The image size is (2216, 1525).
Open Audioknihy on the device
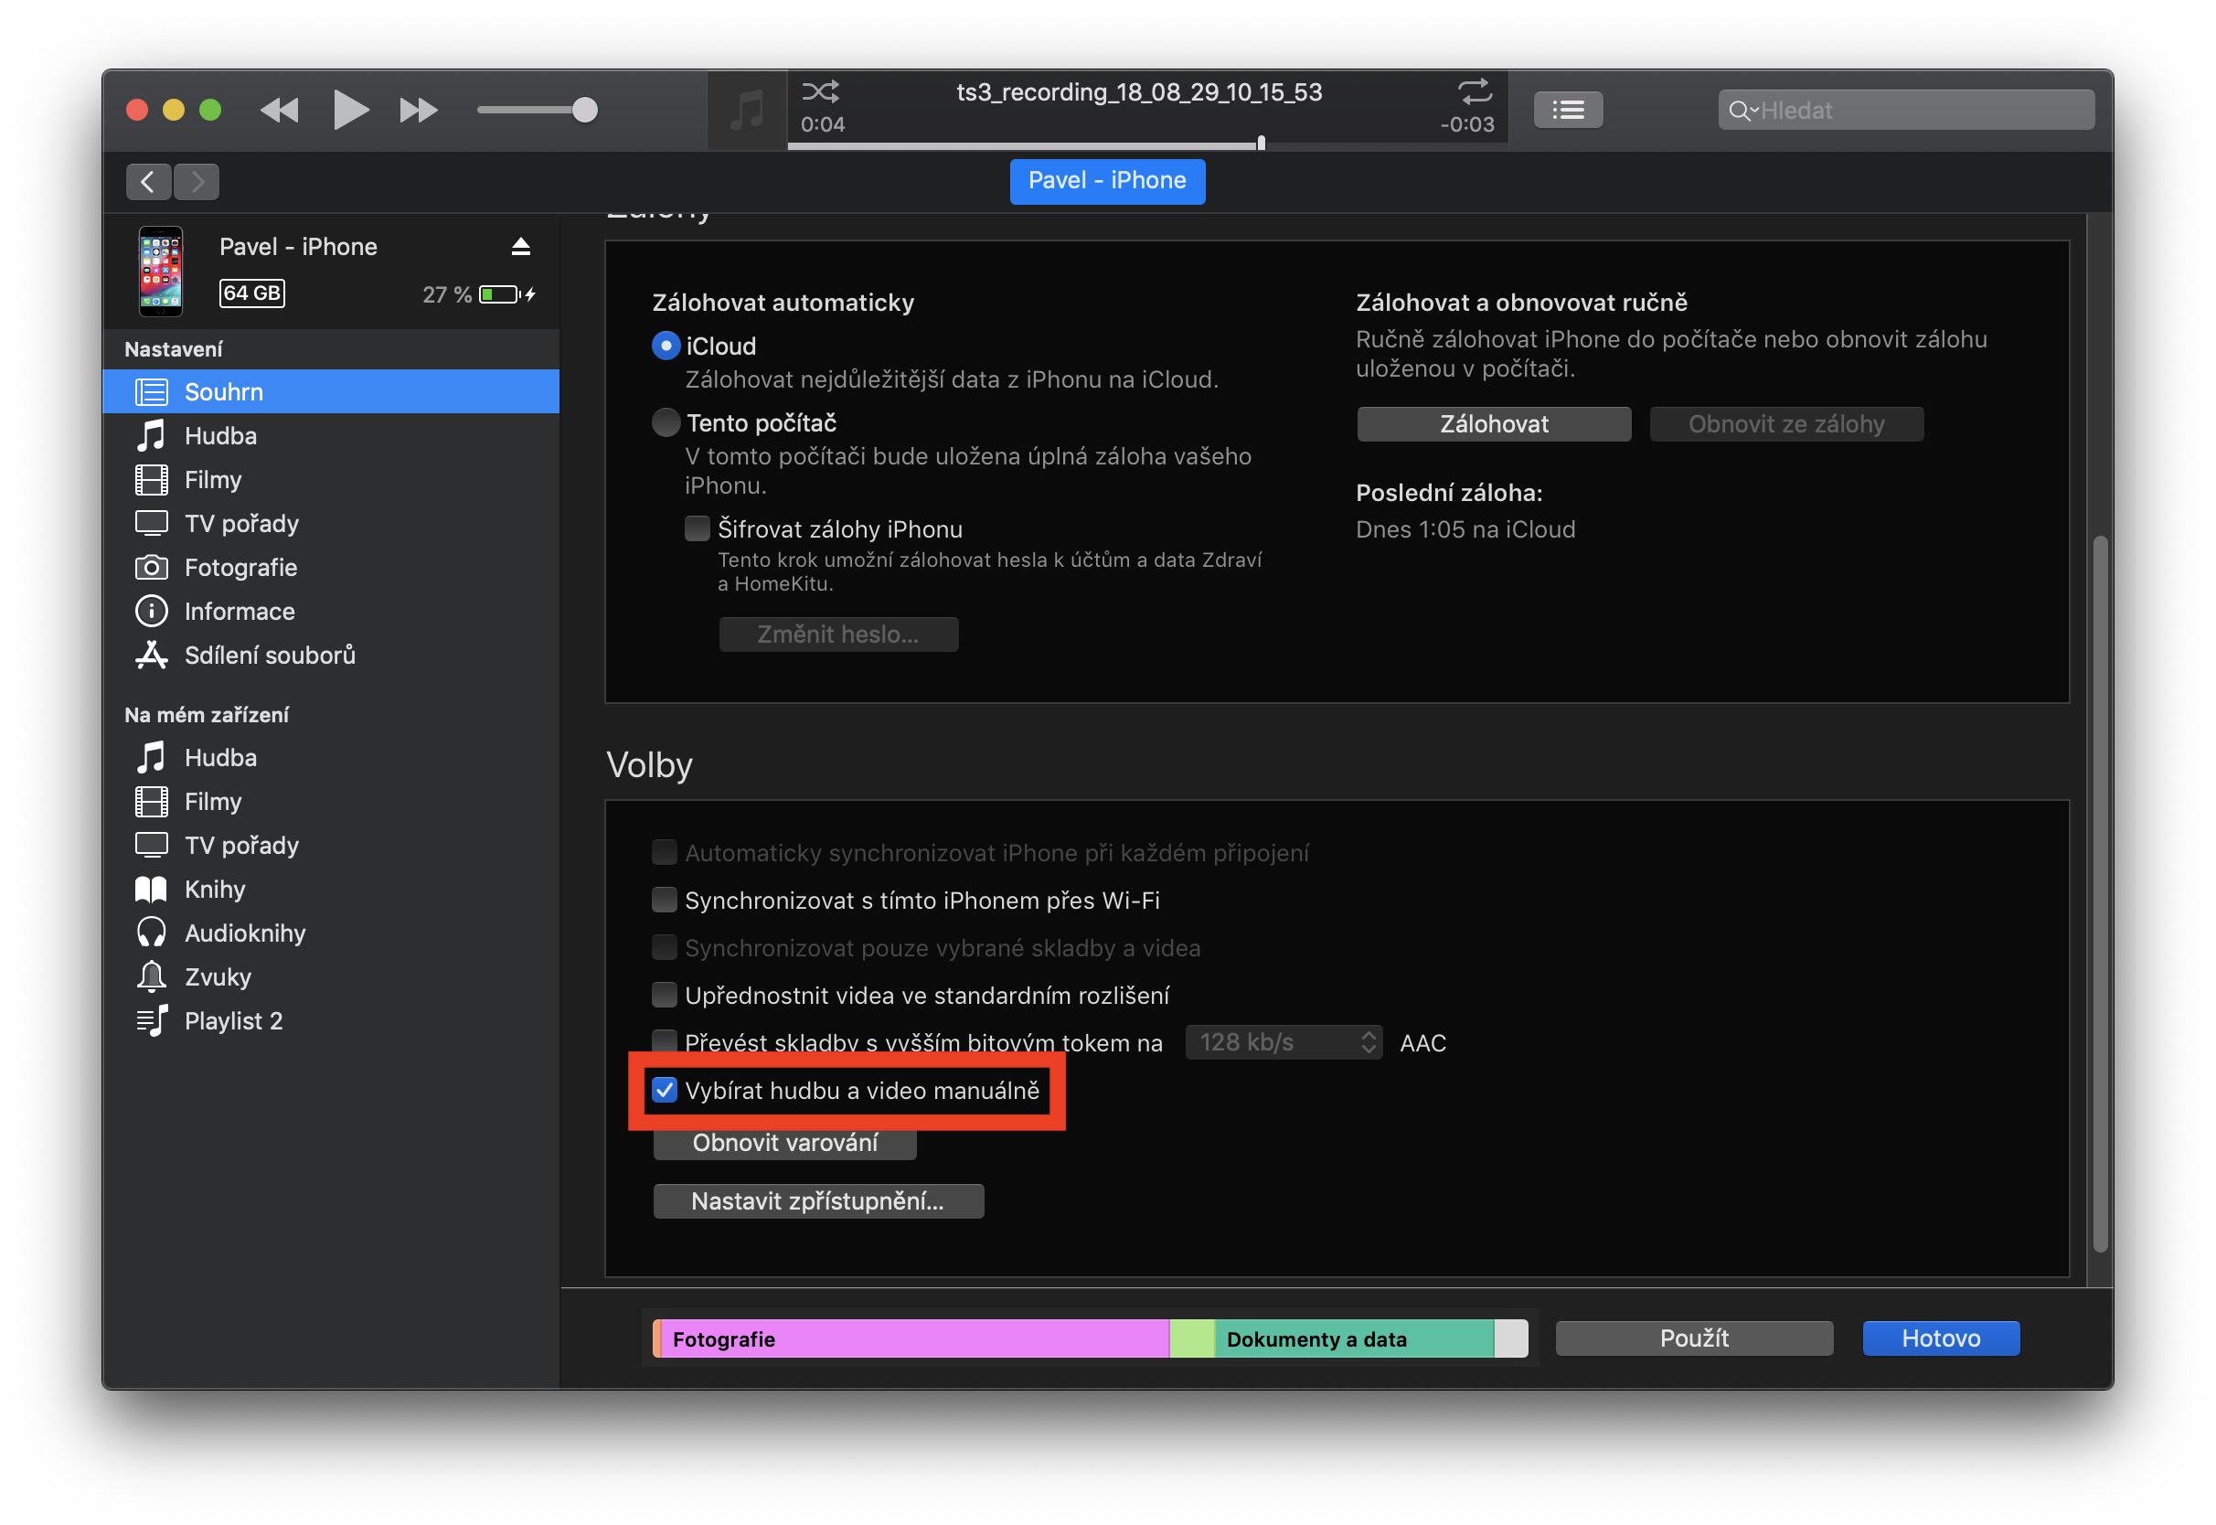tap(331, 933)
